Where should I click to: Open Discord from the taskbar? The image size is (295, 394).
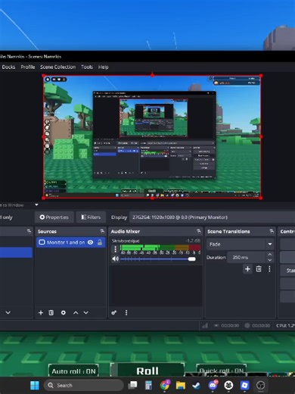(x=213, y=385)
